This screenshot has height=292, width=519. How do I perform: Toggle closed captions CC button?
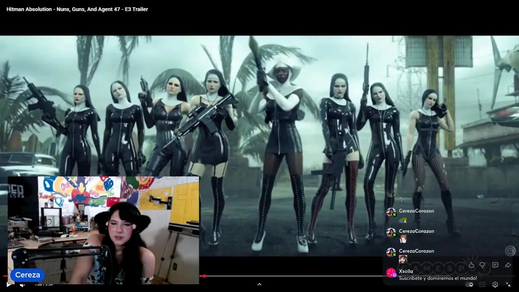coord(482,284)
